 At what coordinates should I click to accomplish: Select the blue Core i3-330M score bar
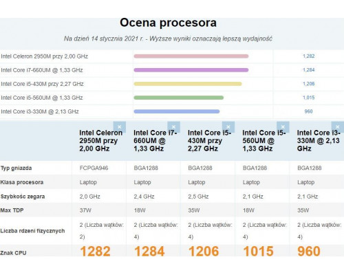[177, 111]
